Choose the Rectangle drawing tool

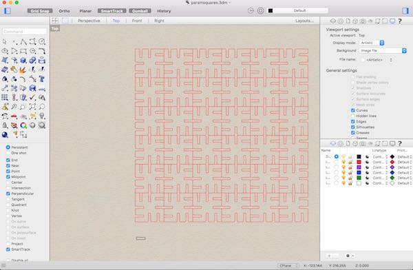pyautogui.click(x=23, y=51)
